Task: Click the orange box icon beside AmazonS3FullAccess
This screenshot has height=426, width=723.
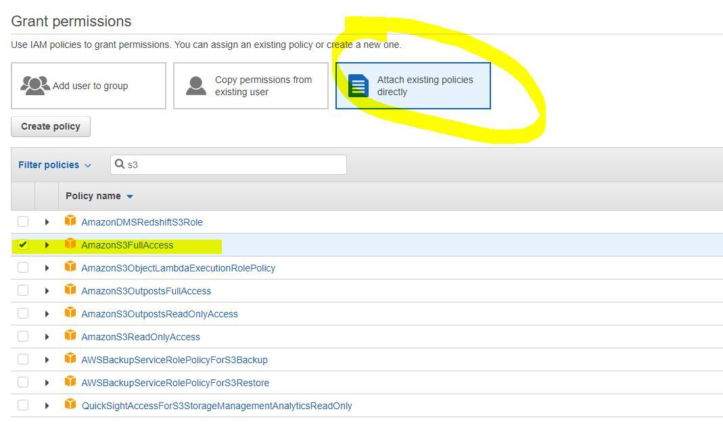Action: (x=70, y=243)
